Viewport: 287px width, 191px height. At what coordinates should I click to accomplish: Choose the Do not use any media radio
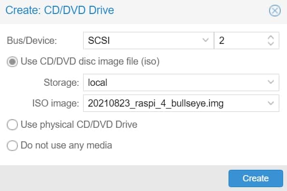click(x=12, y=146)
